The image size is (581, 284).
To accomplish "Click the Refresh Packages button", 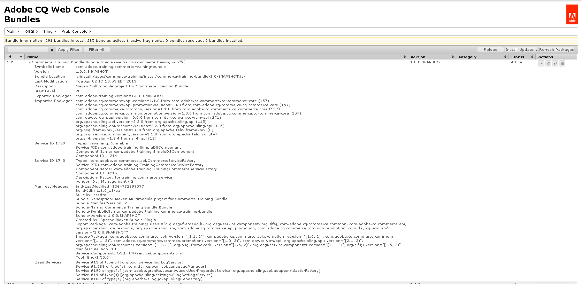I will (556, 50).
